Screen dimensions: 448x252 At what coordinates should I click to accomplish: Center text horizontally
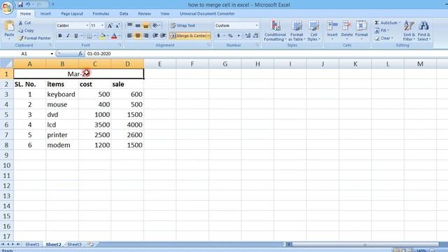point(138,36)
